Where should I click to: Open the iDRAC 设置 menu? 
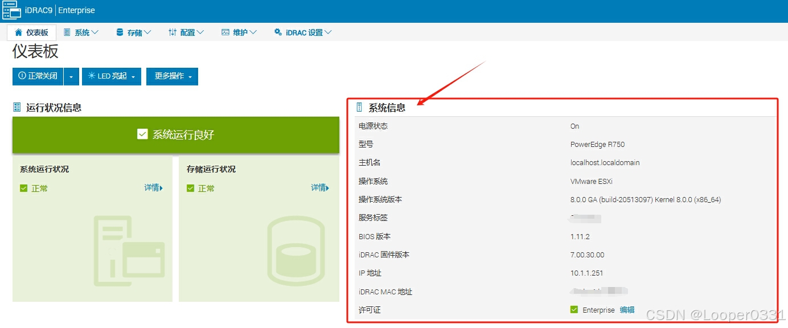click(303, 32)
